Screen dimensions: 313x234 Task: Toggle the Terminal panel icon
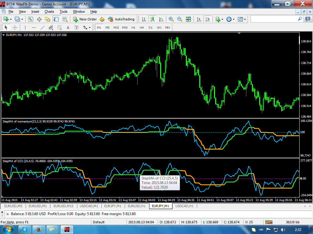click(x=56, y=19)
